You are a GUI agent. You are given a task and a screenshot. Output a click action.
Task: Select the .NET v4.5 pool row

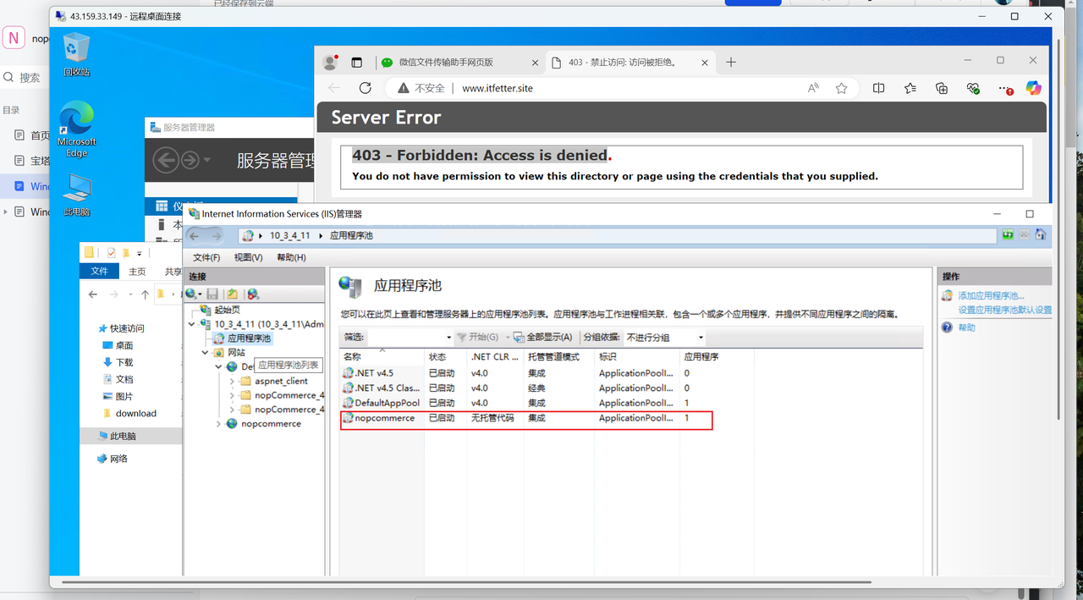[526, 372]
